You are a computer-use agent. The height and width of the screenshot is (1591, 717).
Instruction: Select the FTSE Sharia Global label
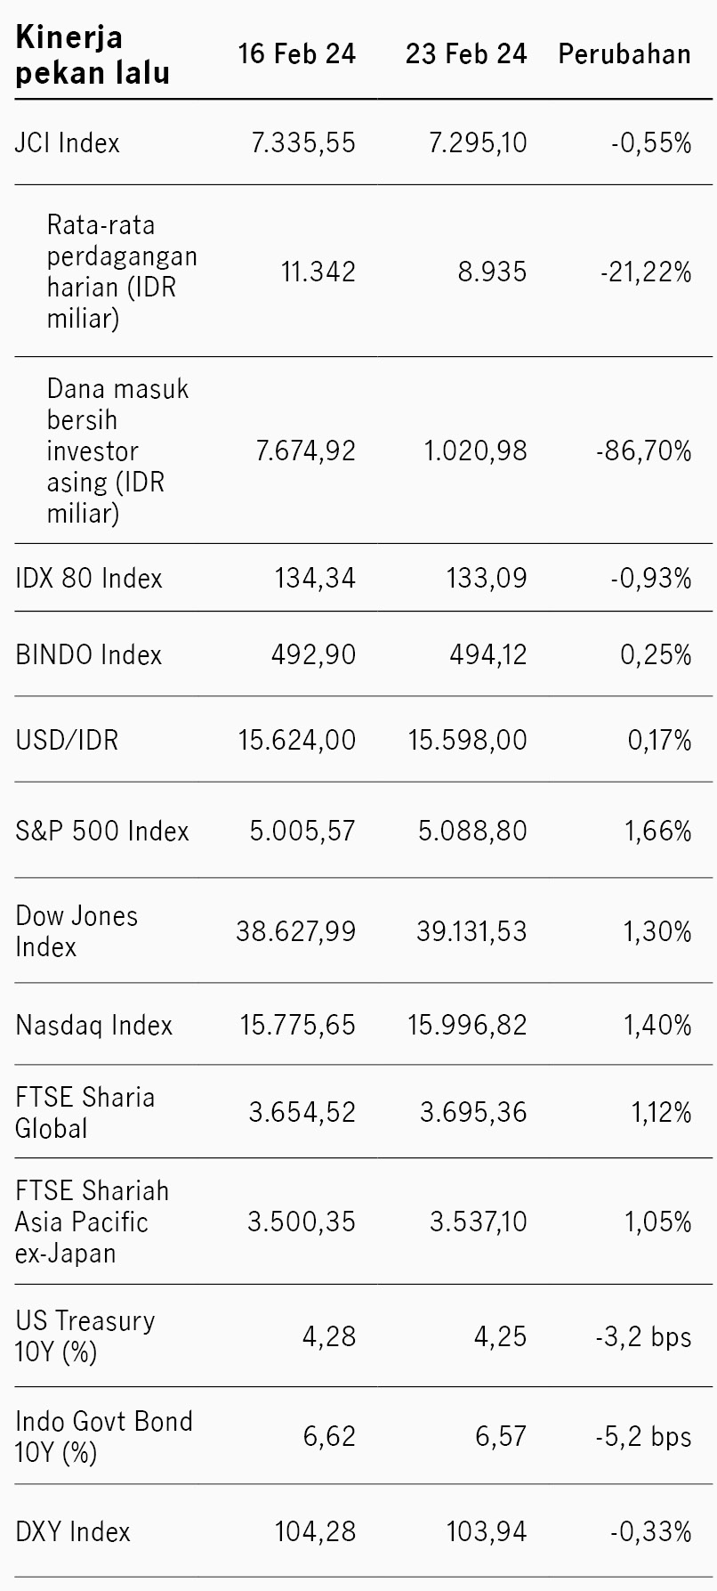click(85, 1112)
